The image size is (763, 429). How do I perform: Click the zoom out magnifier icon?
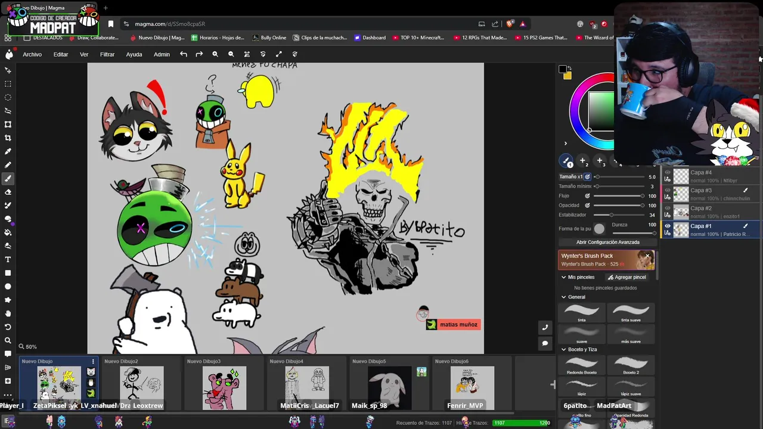(231, 54)
